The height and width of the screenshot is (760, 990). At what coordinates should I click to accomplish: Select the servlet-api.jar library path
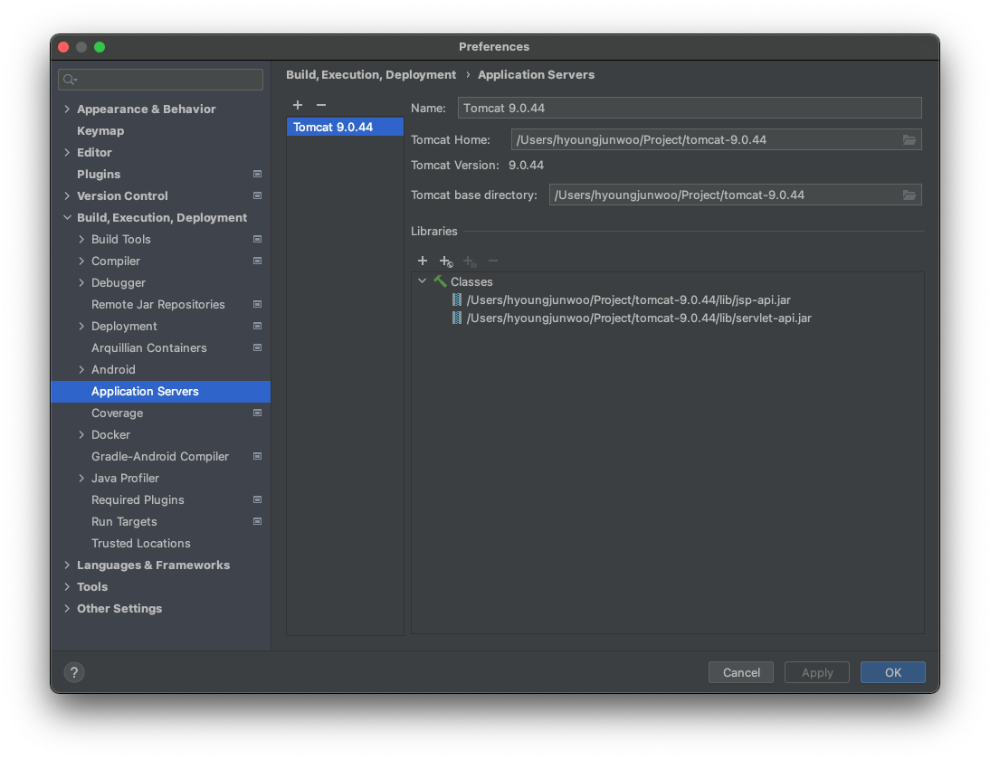coord(639,318)
